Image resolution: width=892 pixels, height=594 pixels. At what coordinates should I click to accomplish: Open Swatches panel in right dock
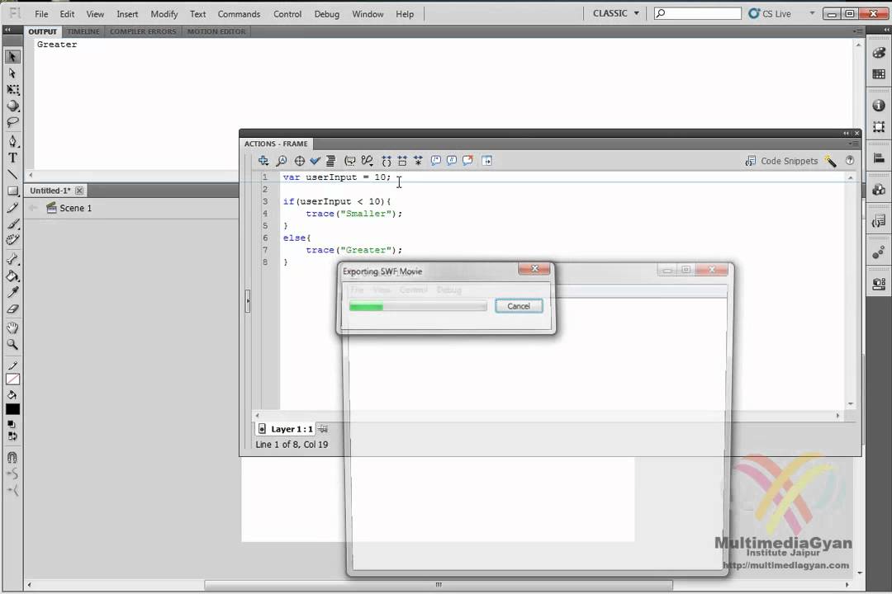point(879,74)
